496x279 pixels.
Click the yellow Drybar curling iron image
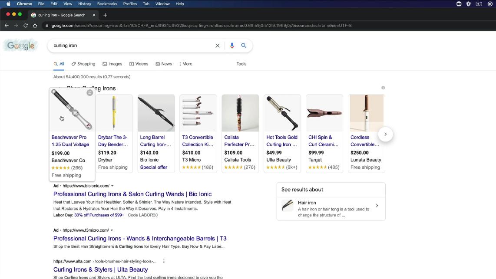tap(114, 113)
